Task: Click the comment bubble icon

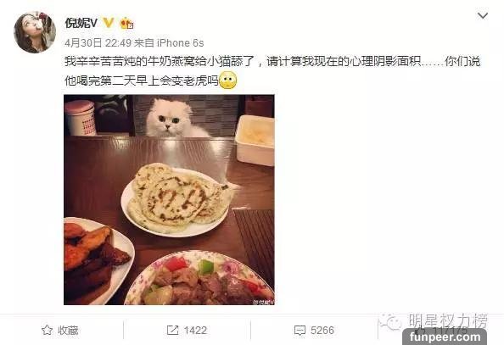Action: coord(300,331)
